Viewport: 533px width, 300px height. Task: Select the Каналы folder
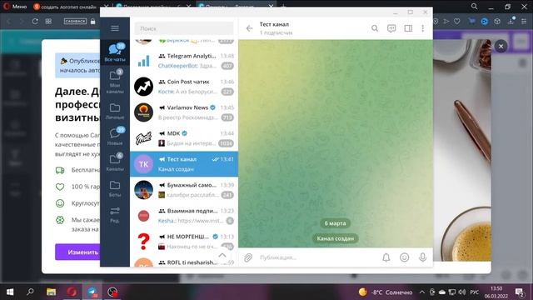coord(115,162)
